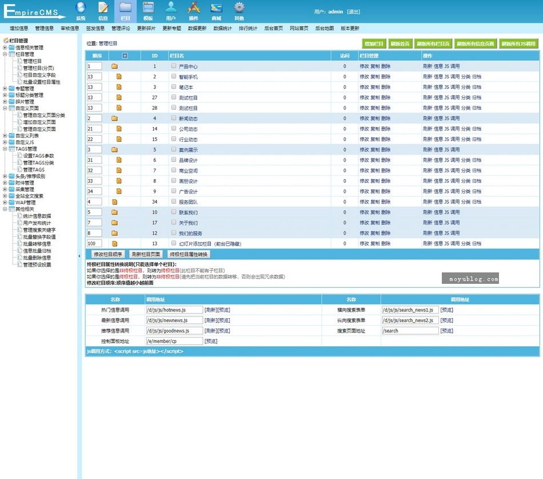Open 版本更新 in the submenu bar
The width and height of the screenshot is (543, 479).
pyautogui.click(x=350, y=29)
